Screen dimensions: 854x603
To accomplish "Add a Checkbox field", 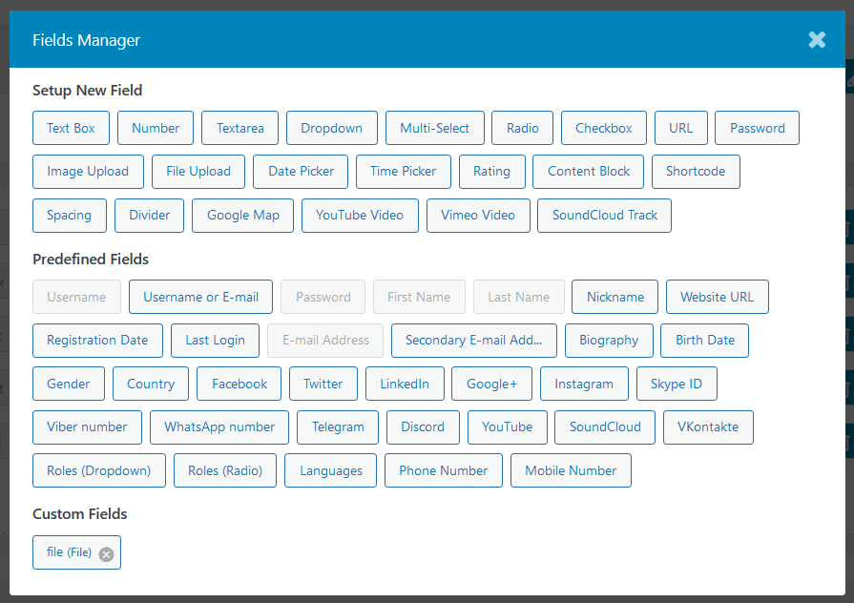I will click(x=603, y=128).
